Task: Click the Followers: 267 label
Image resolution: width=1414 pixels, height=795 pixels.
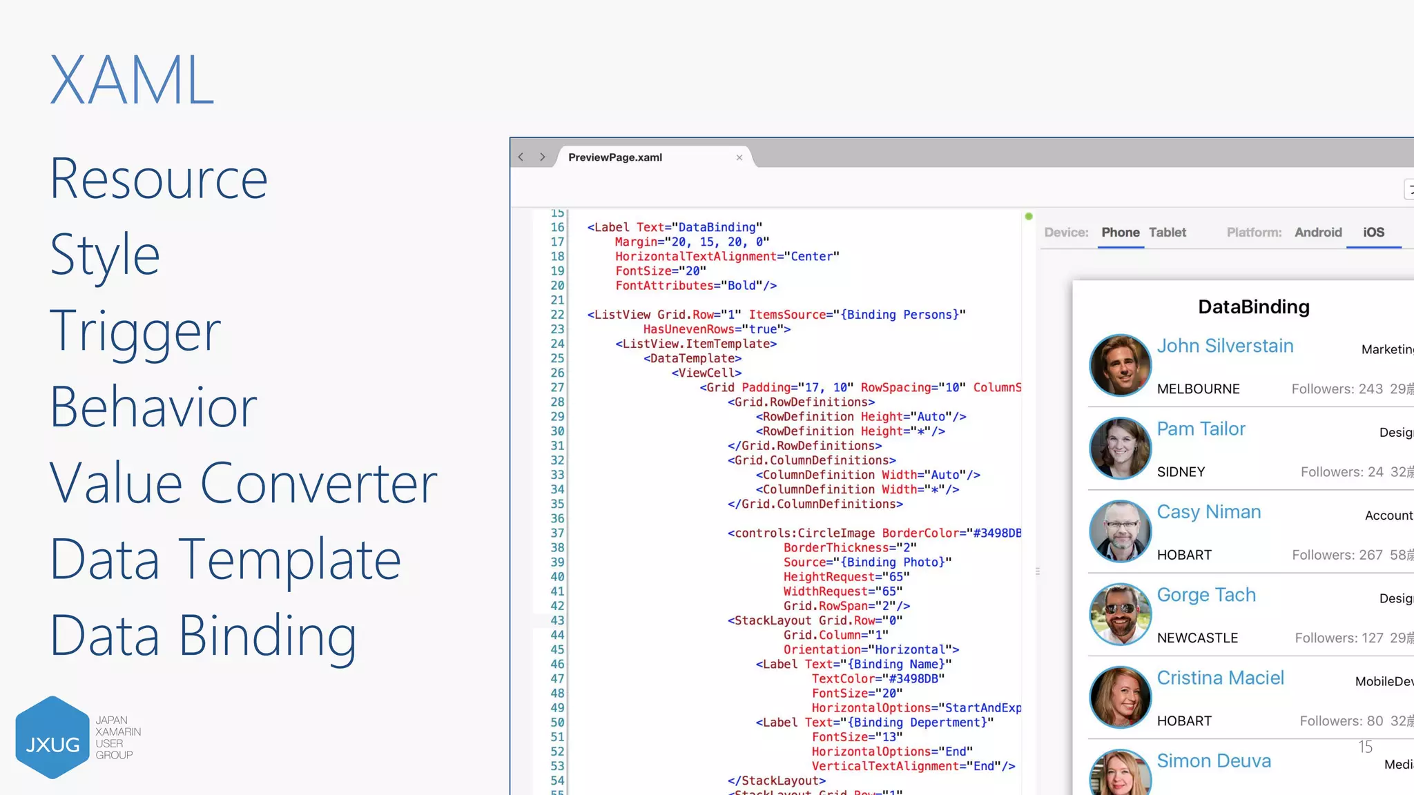Action: (x=1337, y=555)
